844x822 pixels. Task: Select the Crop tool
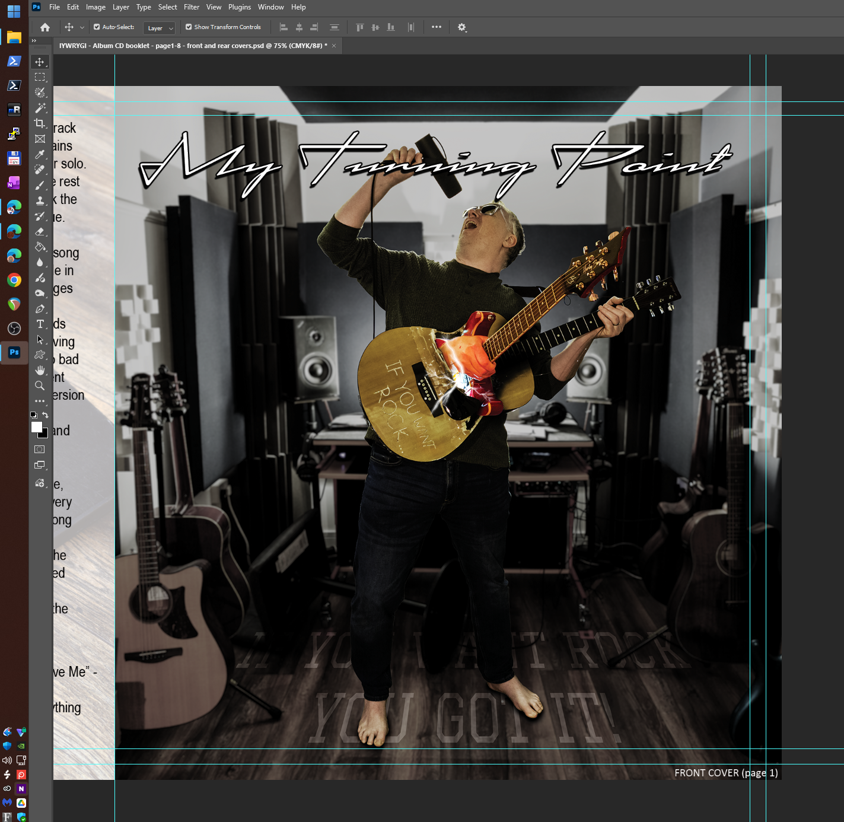(40, 123)
